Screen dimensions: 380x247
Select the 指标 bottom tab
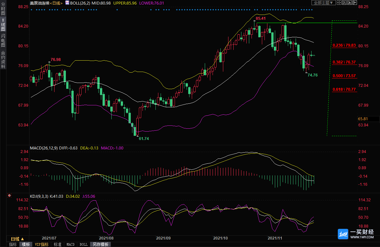click(13, 245)
